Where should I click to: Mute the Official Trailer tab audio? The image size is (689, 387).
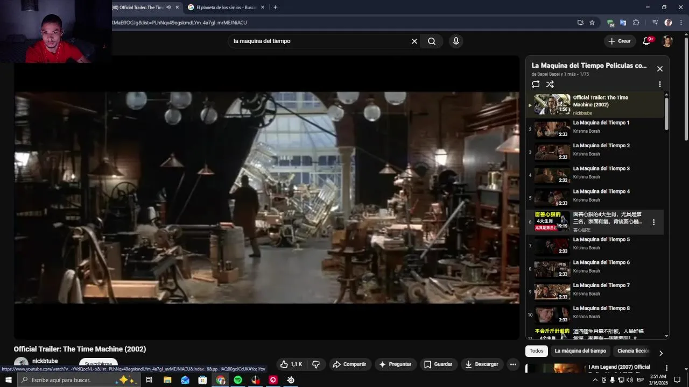(x=168, y=8)
